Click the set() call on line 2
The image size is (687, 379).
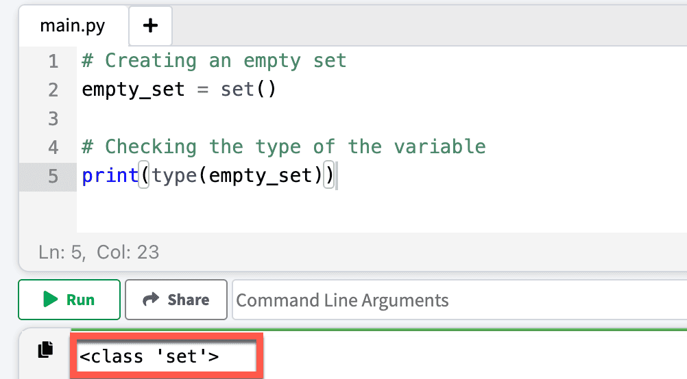tap(248, 90)
